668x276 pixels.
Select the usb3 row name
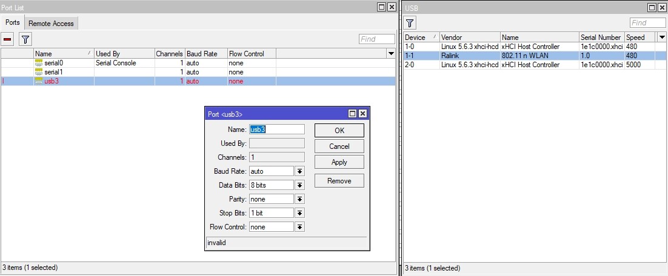click(51, 81)
